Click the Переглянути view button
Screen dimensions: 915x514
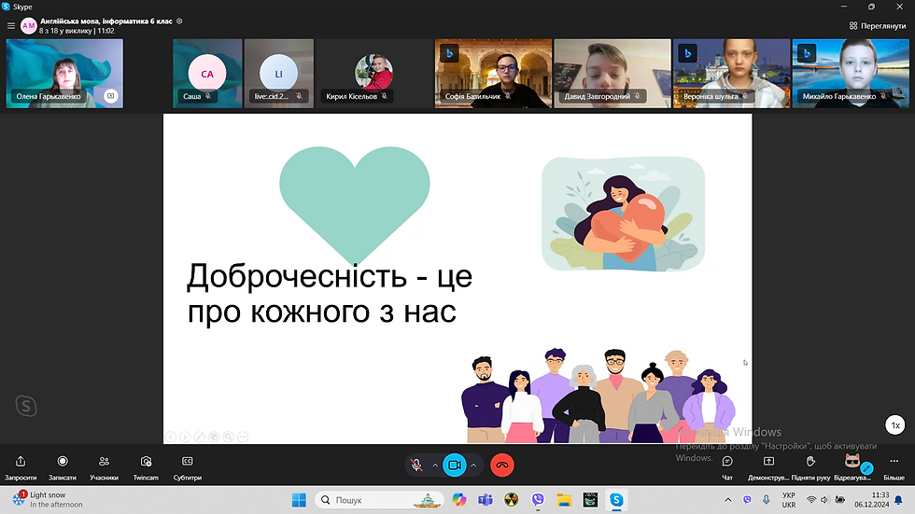point(878,25)
